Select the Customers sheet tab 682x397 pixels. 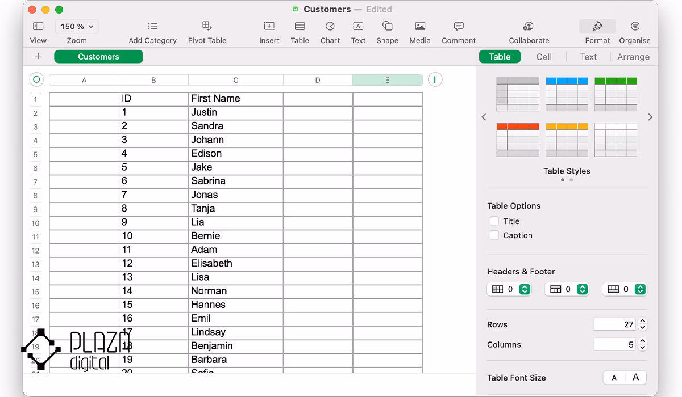pyautogui.click(x=98, y=57)
